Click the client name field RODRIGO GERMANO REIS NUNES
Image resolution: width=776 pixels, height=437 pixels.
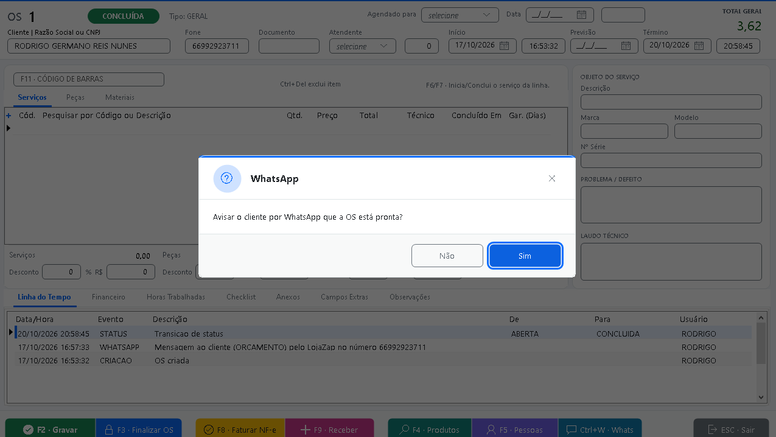point(89,46)
